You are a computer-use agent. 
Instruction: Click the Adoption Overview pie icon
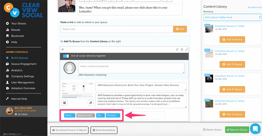coord(7,88)
